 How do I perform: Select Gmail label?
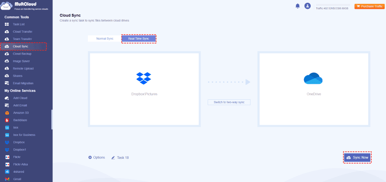(x=17, y=179)
